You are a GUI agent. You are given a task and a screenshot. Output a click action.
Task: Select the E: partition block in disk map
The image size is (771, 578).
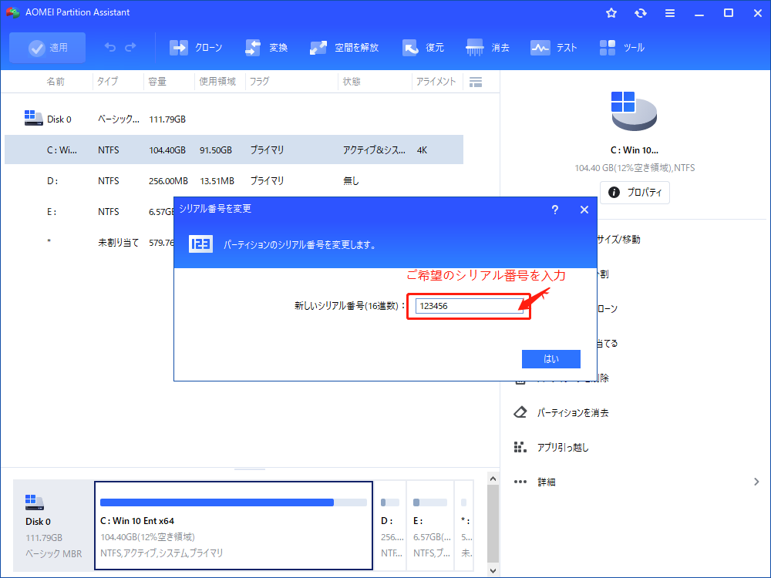coord(430,526)
